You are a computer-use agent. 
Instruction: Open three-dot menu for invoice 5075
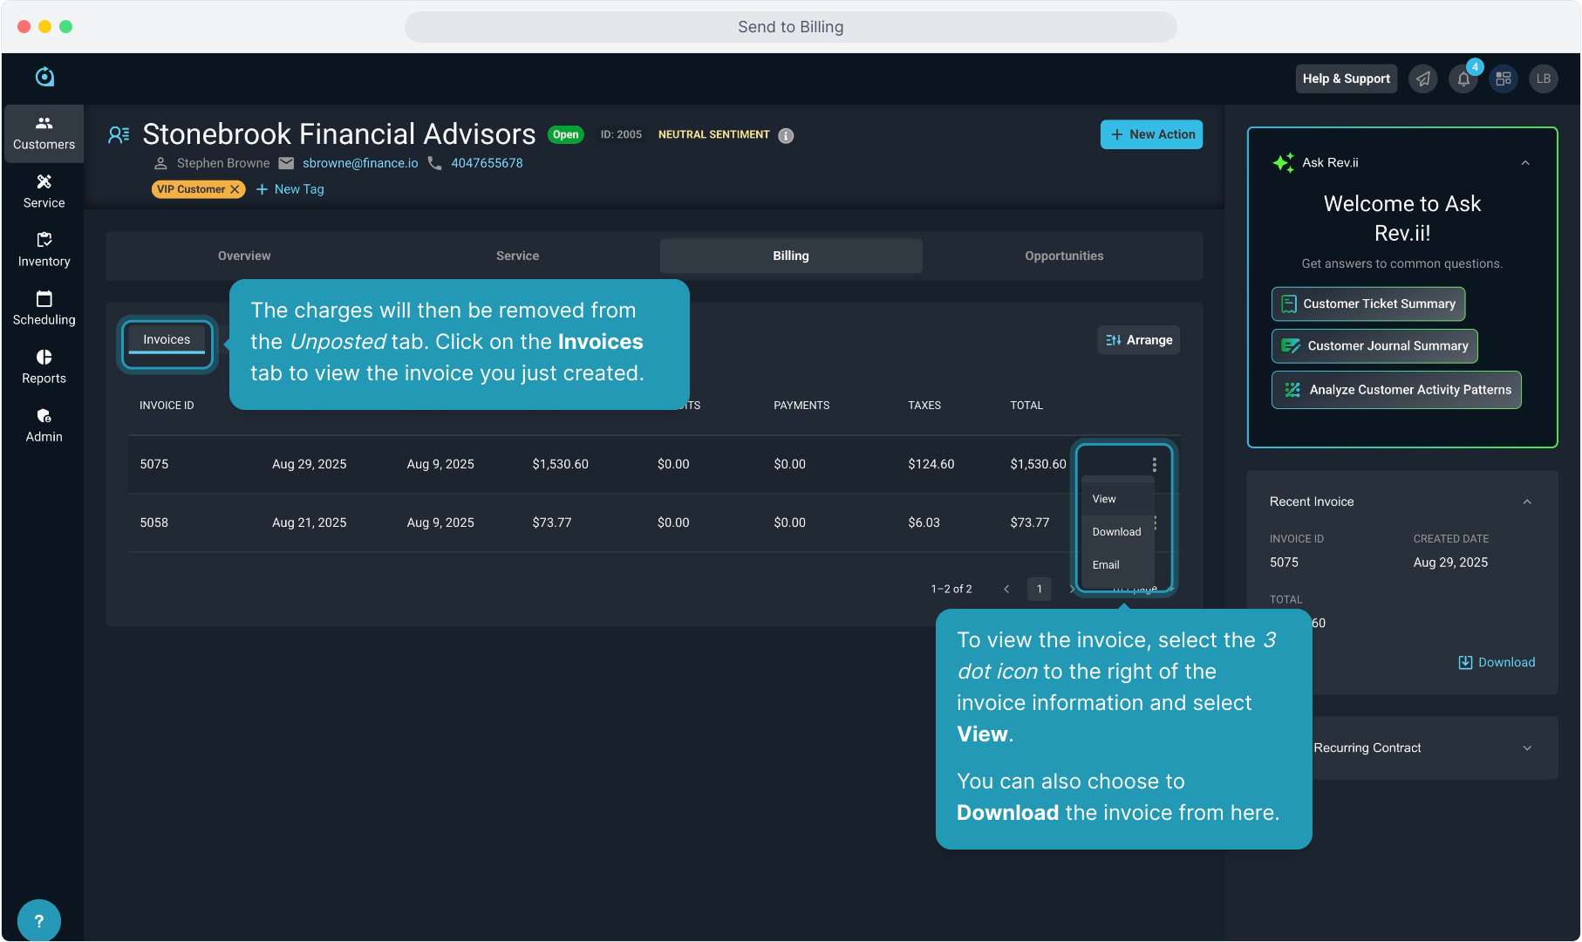click(x=1154, y=465)
